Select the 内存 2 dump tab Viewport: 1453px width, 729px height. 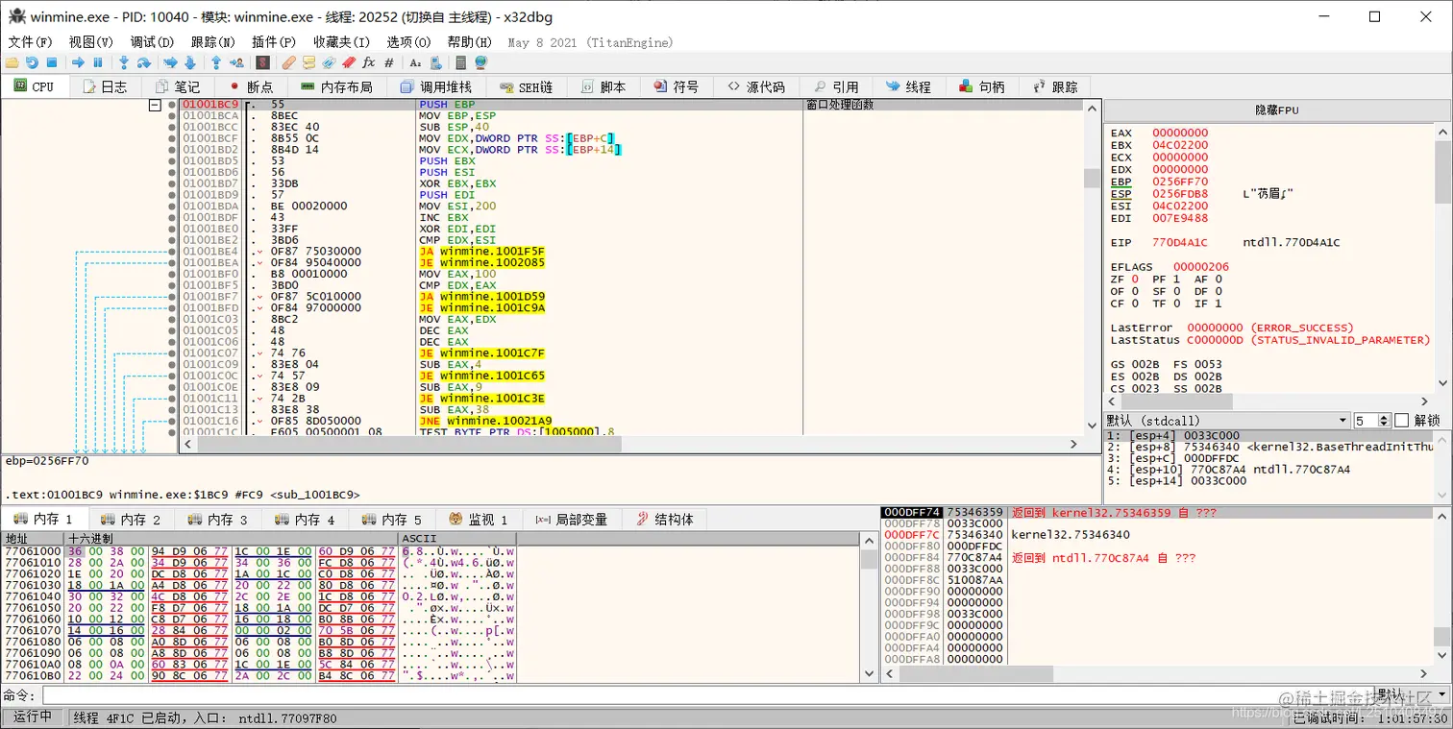click(x=134, y=519)
